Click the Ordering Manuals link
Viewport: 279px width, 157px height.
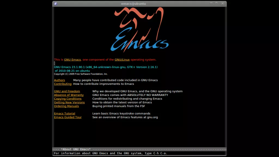66,106
